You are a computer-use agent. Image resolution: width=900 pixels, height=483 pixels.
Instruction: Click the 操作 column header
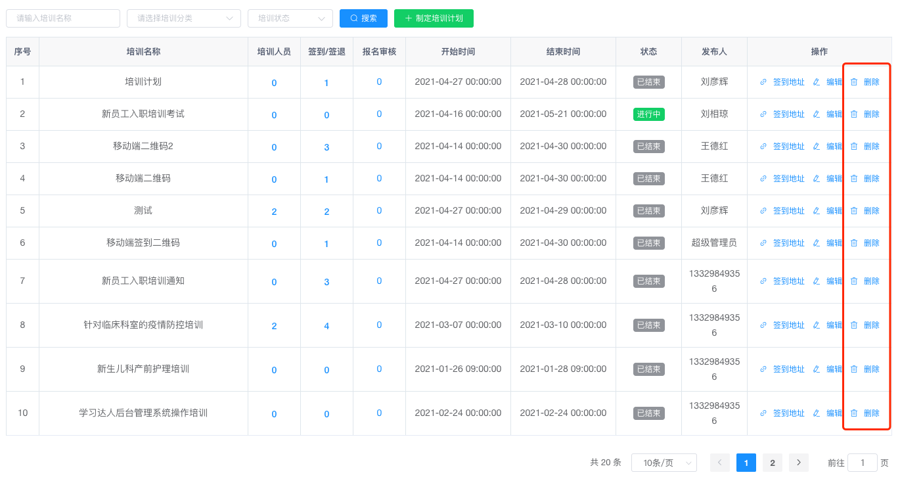point(819,52)
